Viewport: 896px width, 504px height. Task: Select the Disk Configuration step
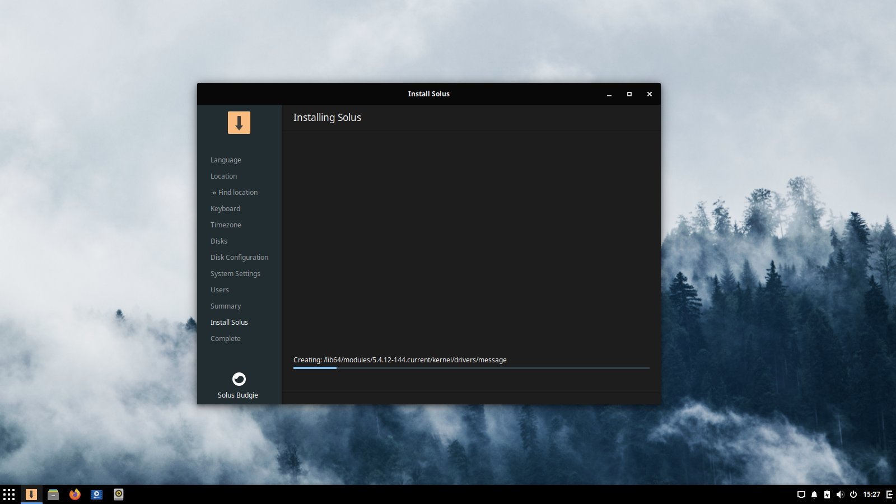coord(239,258)
